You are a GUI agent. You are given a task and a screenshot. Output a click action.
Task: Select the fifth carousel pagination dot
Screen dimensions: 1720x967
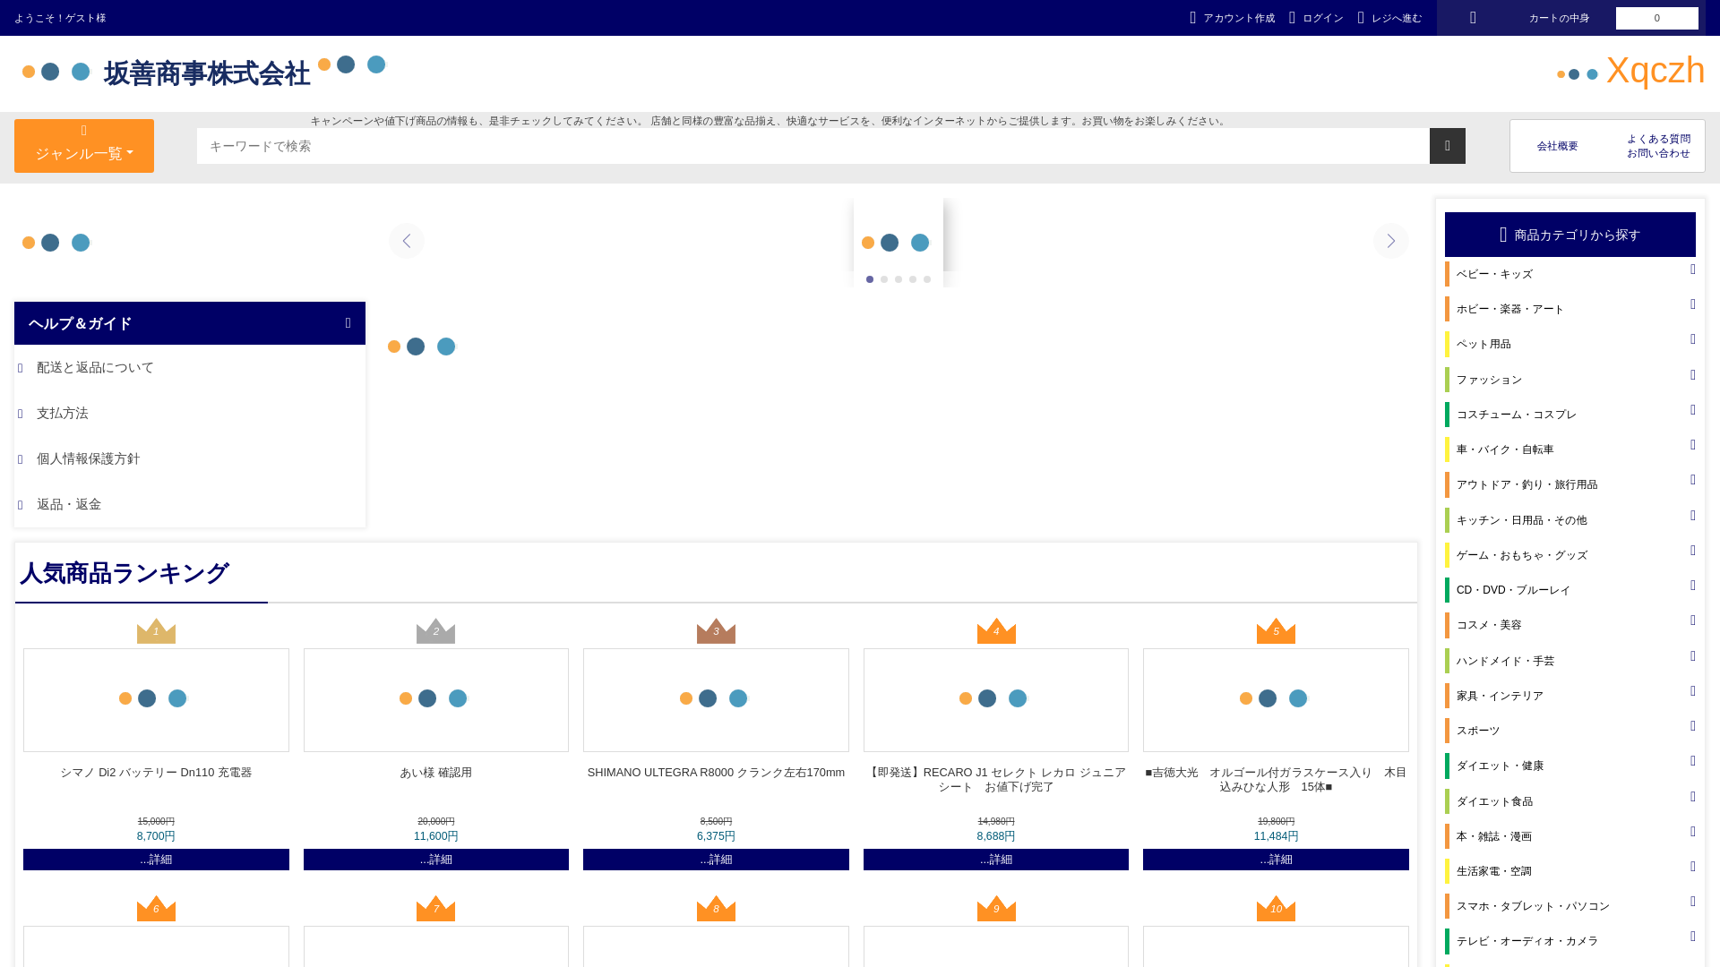tap(927, 279)
